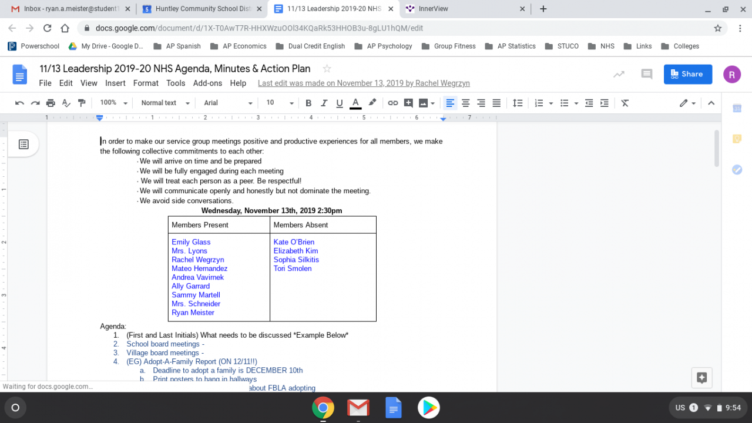Open line spacing options

pos(518,103)
